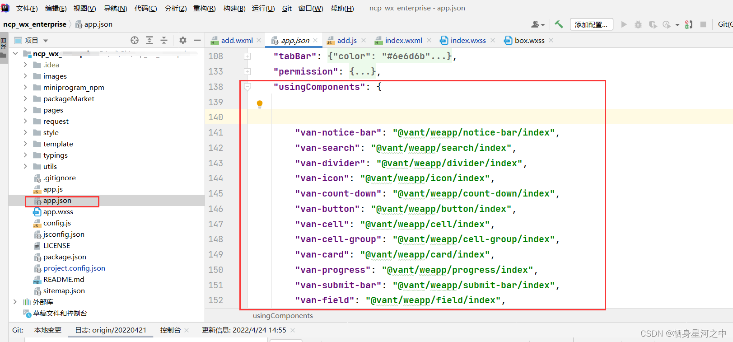733x342 pixels.
Task: Fold the usingComponents block
Action: click(247, 87)
